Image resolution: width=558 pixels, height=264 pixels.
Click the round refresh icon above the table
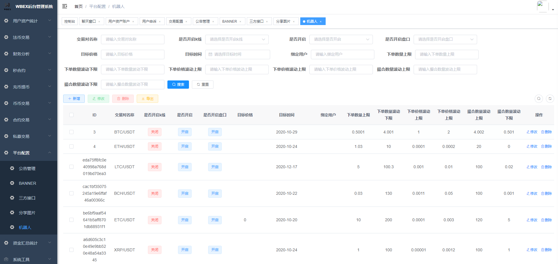click(x=550, y=99)
